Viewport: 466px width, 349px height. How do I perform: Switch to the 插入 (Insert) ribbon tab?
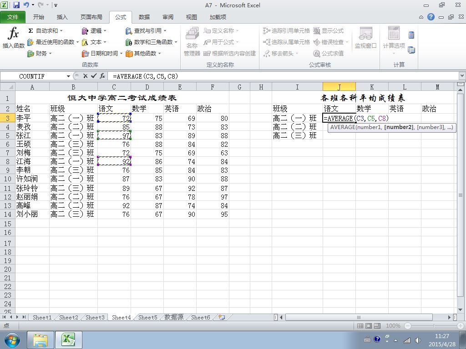[62, 17]
